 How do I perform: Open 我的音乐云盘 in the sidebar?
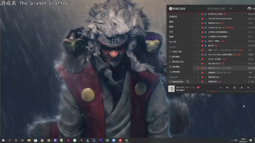click(177, 62)
